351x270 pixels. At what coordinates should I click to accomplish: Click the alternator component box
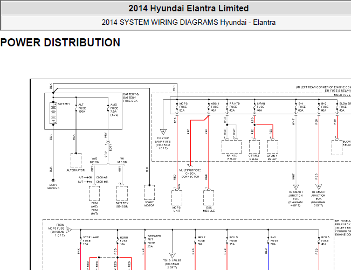click(76, 161)
